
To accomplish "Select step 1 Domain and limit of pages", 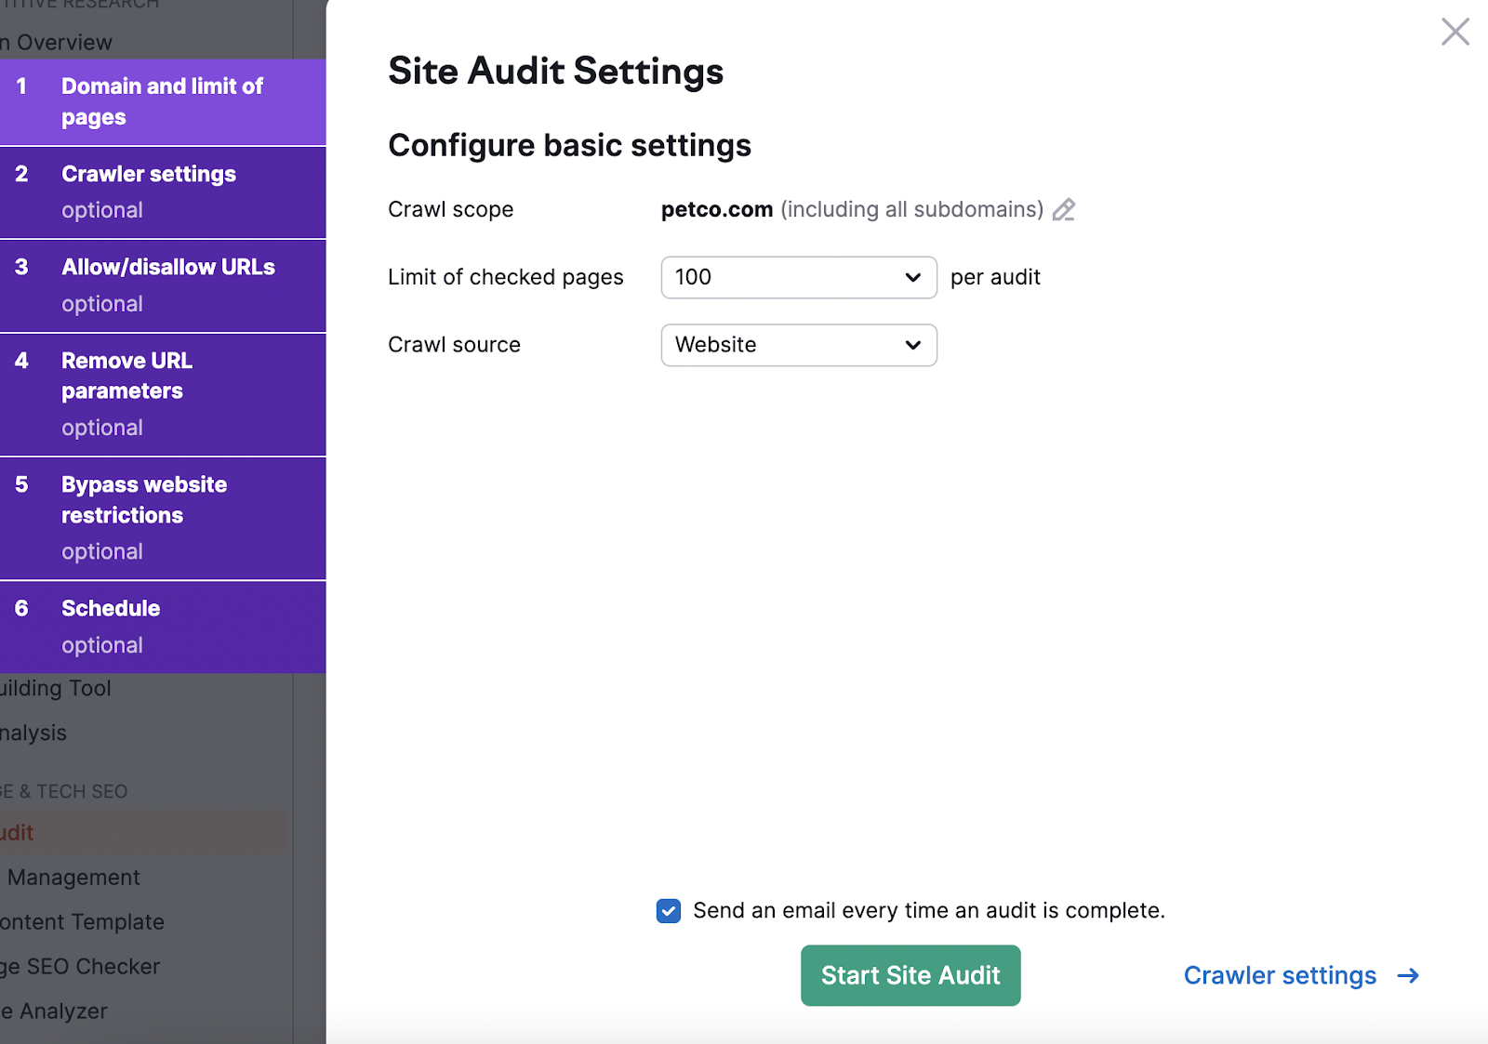I will [163, 101].
